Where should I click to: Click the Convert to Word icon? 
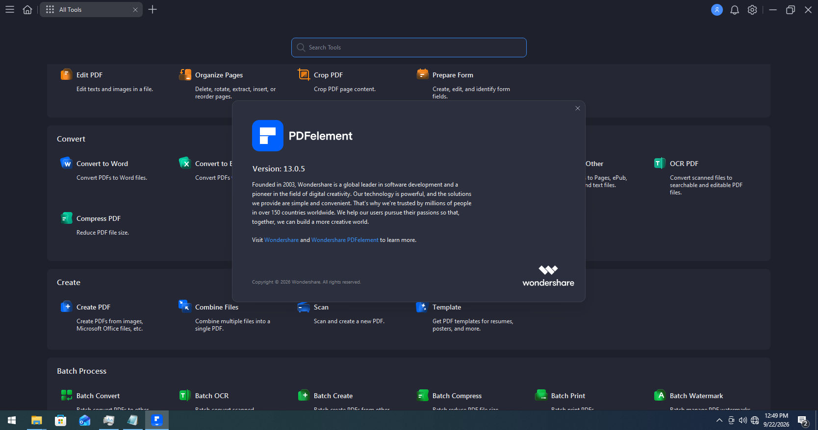click(x=66, y=163)
